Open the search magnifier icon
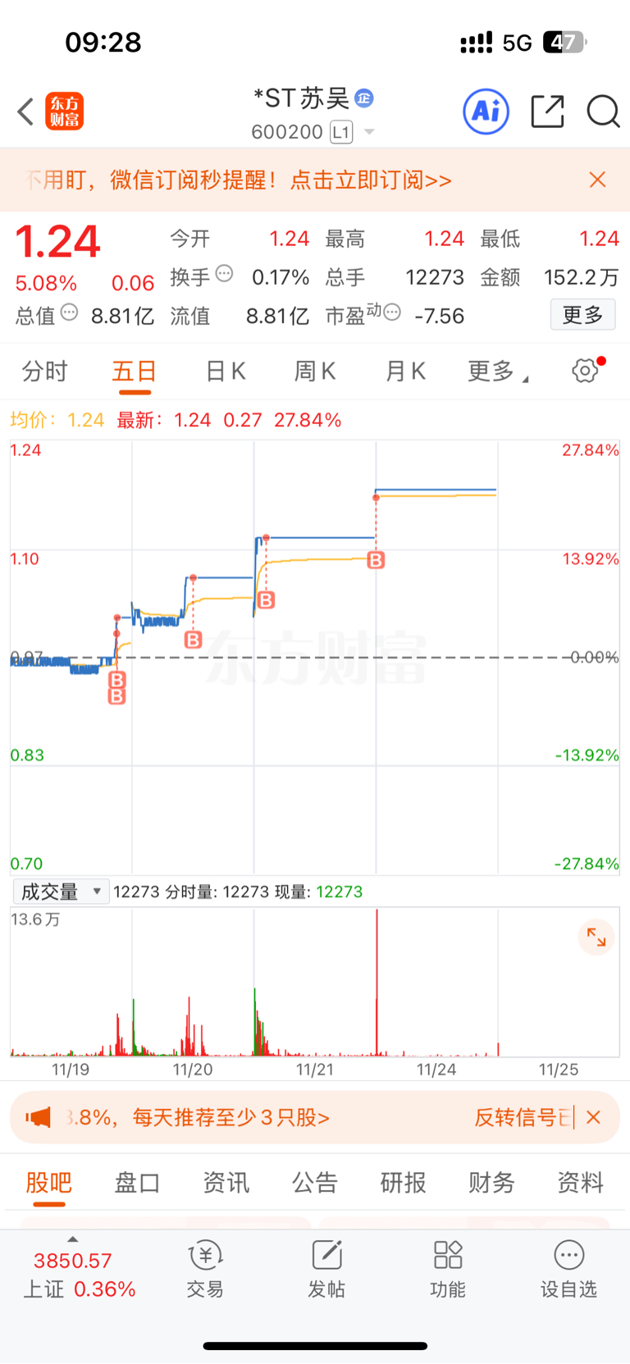The width and height of the screenshot is (630, 1364). point(603,112)
